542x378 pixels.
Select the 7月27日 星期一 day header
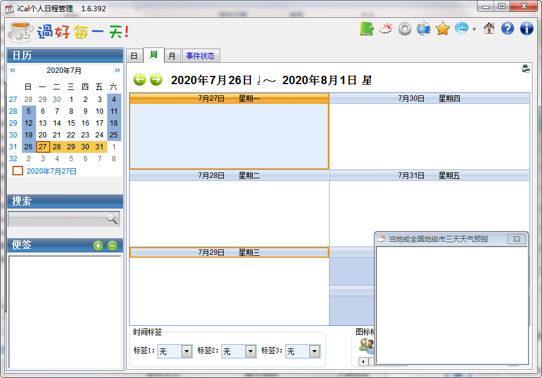click(229, 99)
